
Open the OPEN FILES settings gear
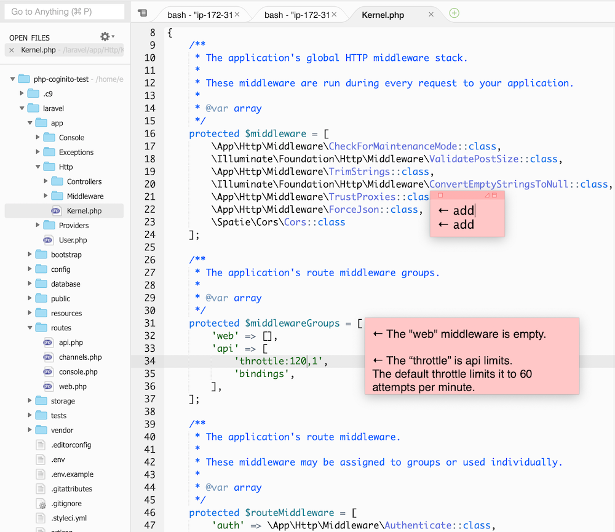[x=106, y=36]
